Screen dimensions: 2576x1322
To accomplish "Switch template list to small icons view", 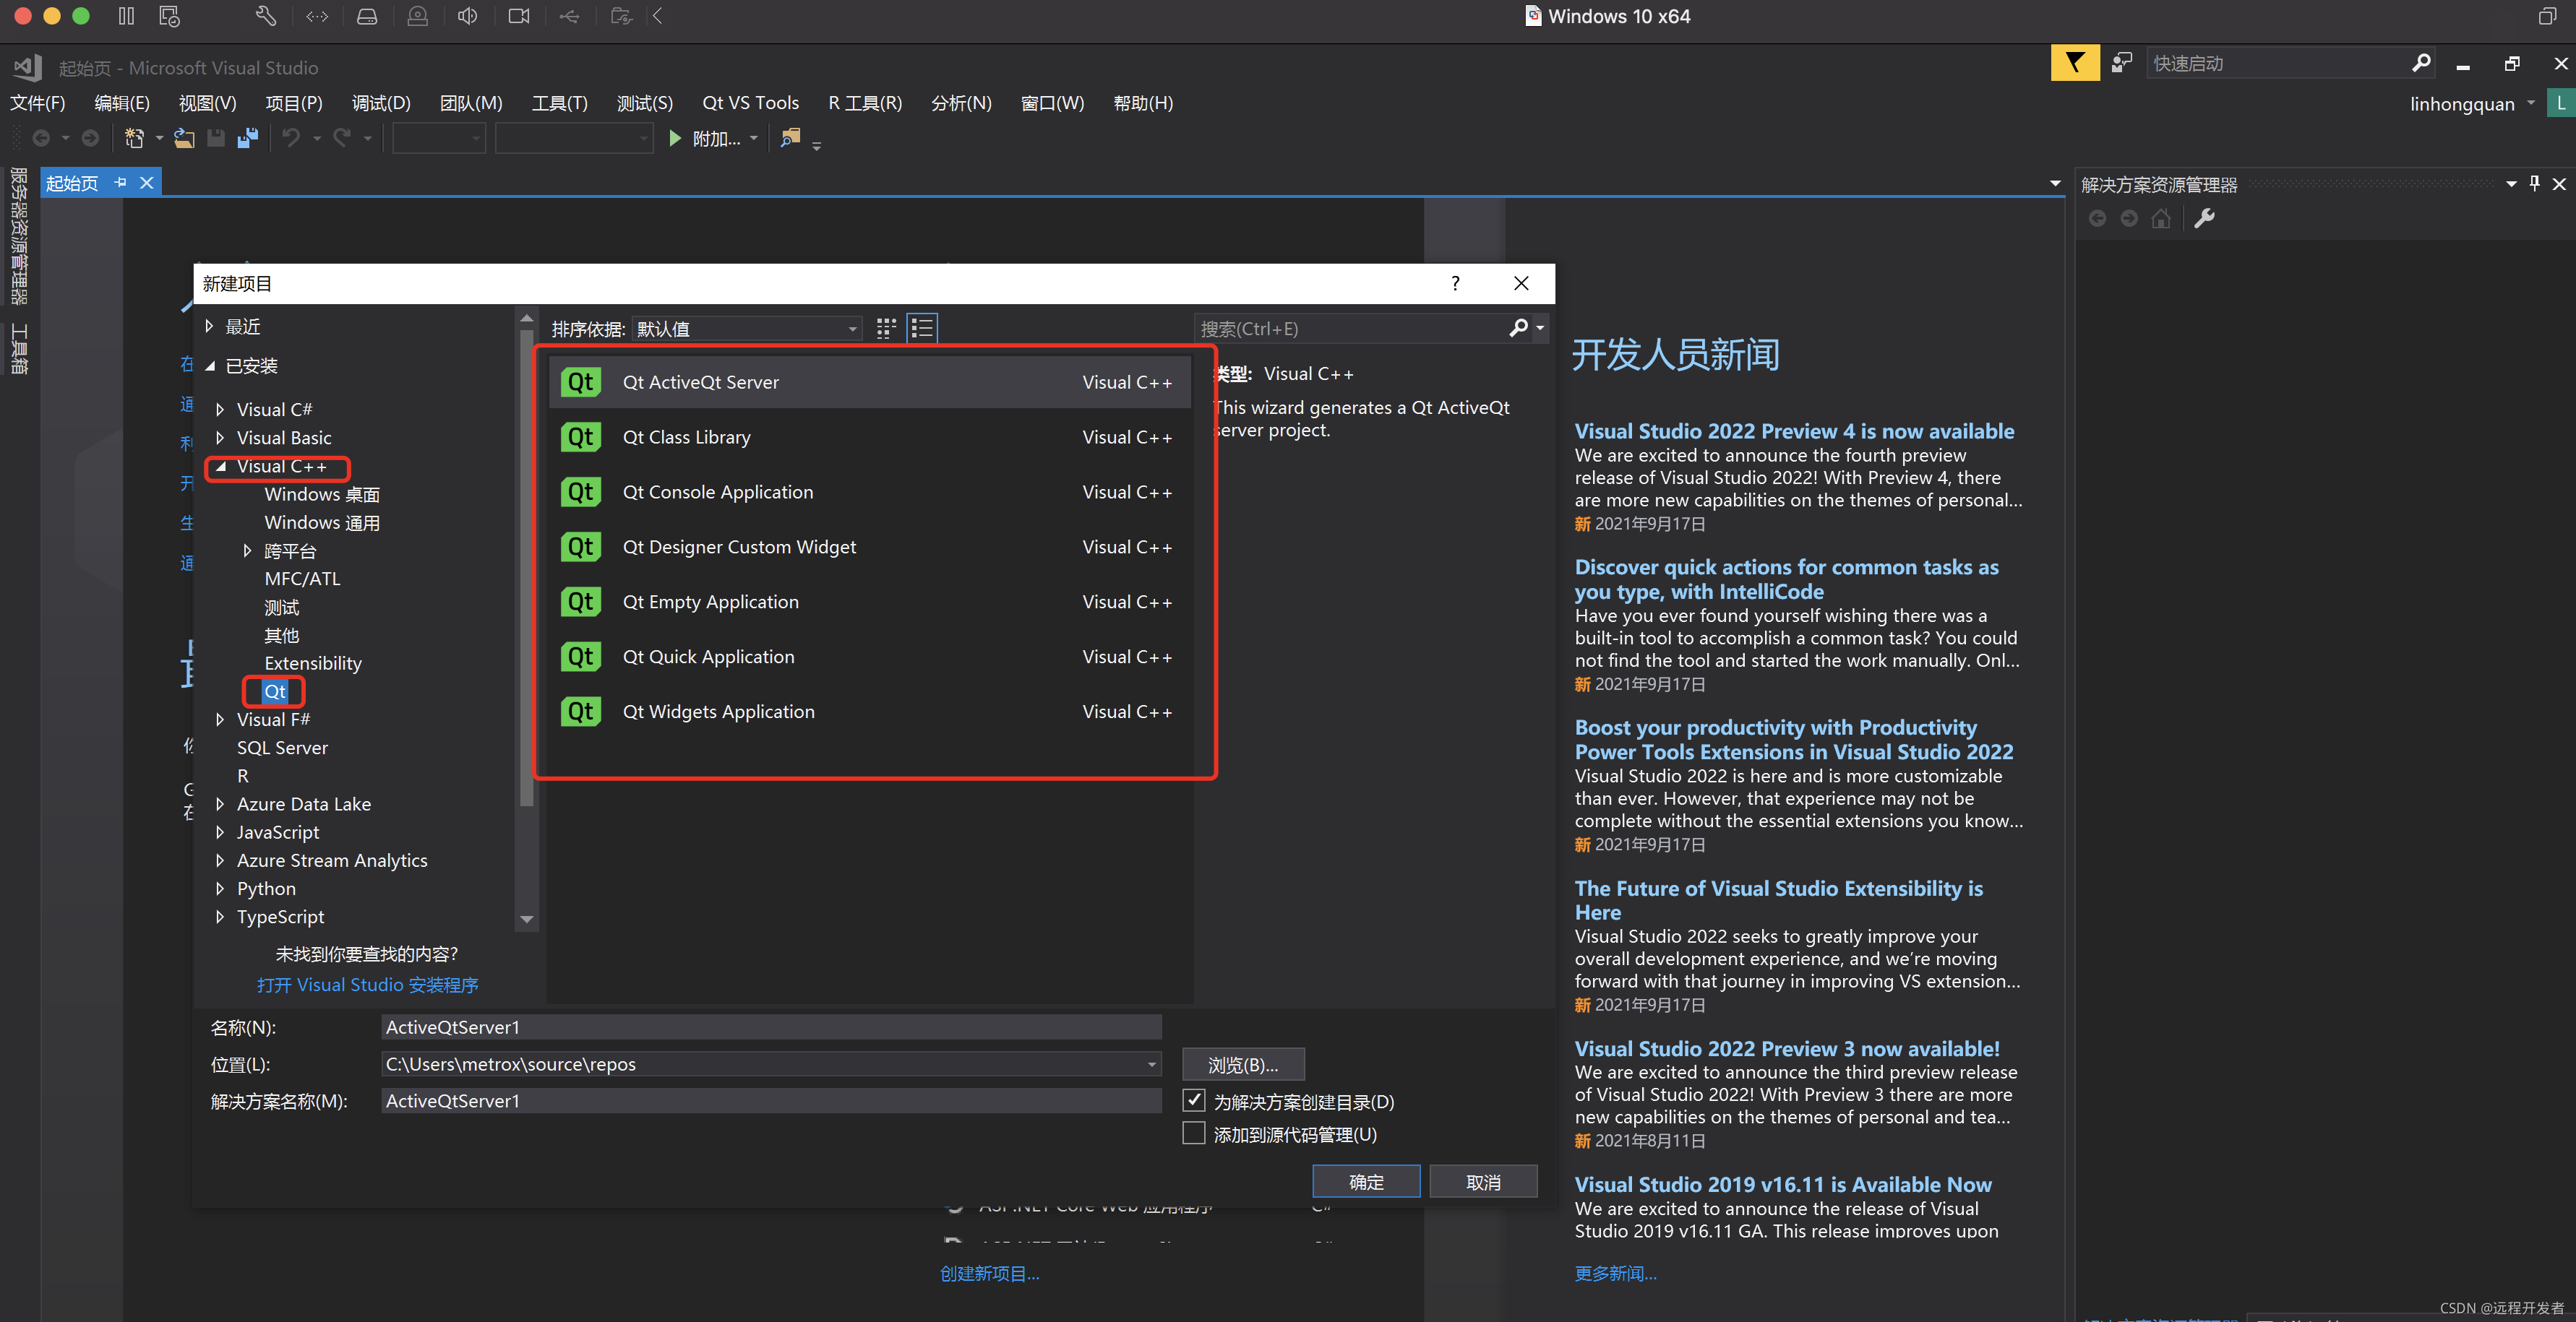I will 886,328.
